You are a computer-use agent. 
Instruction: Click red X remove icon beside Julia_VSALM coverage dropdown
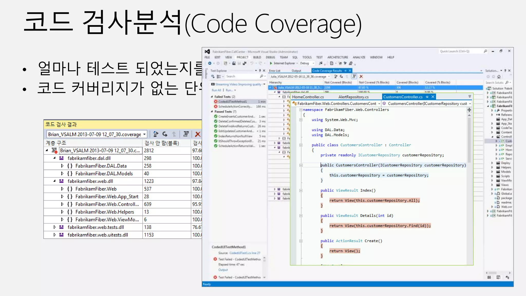point(361,77)
